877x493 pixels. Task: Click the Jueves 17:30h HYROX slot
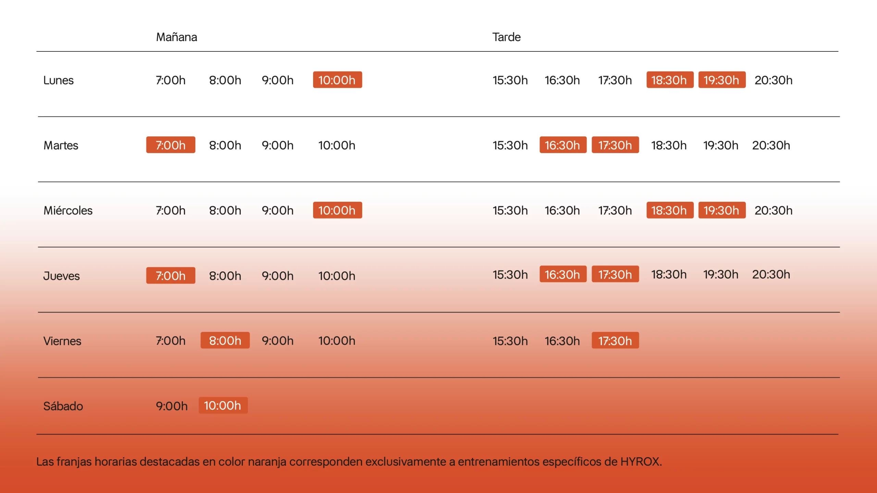(615, 274)
